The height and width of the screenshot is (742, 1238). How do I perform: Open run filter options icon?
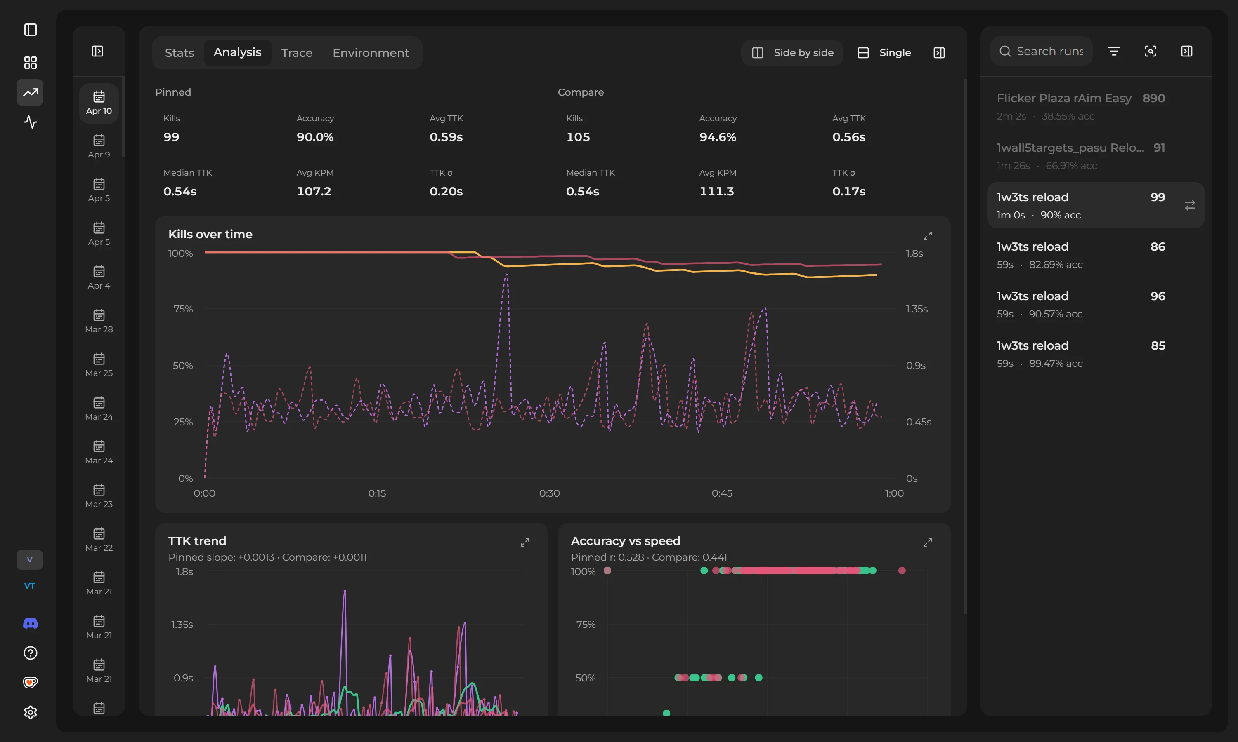[x=1114, y=51]
